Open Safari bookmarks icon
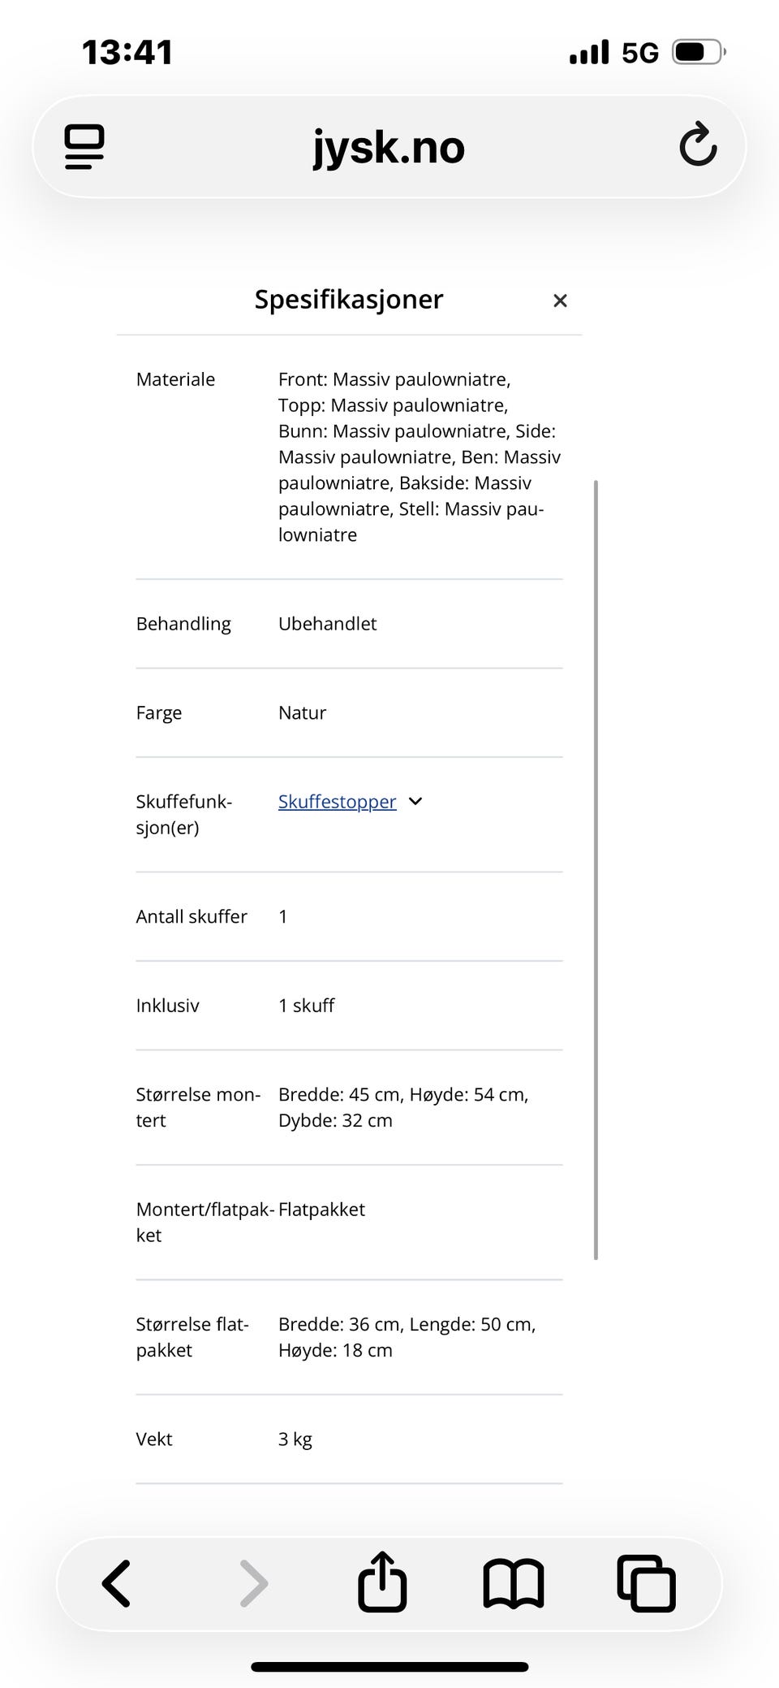The image size is (779, 1688). click(514, 1583)
